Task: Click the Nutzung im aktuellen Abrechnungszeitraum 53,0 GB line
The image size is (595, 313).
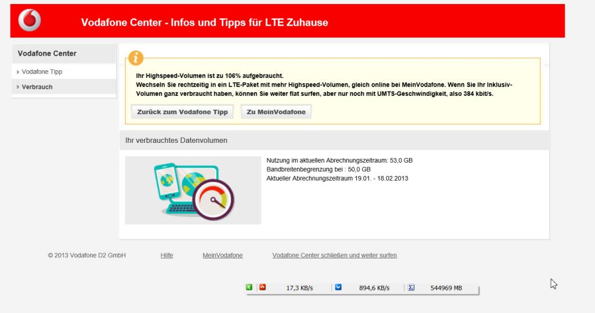Action: click(339, 160)
